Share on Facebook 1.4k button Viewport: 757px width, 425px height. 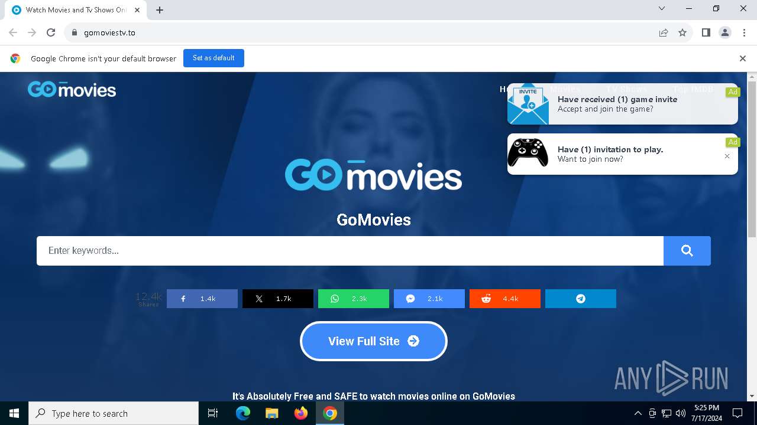[202, 299]
